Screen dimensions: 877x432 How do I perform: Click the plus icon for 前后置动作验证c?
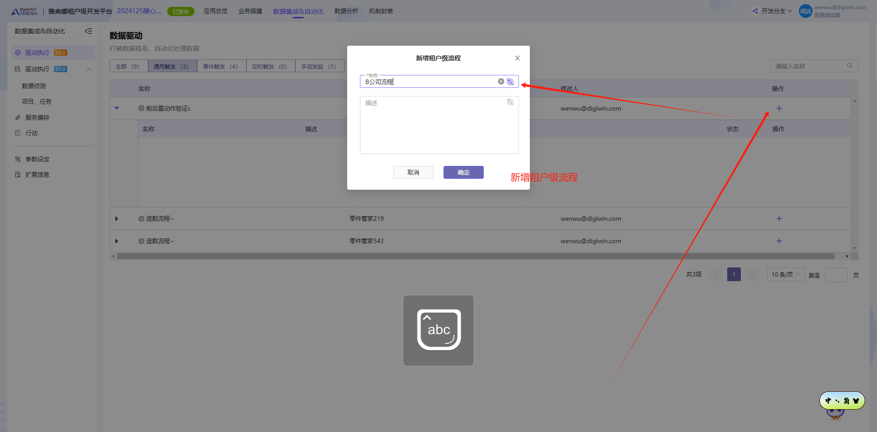pos(779,108)
